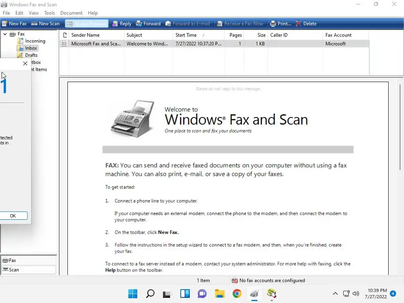Click the attachment icon column header

point(65,35)
